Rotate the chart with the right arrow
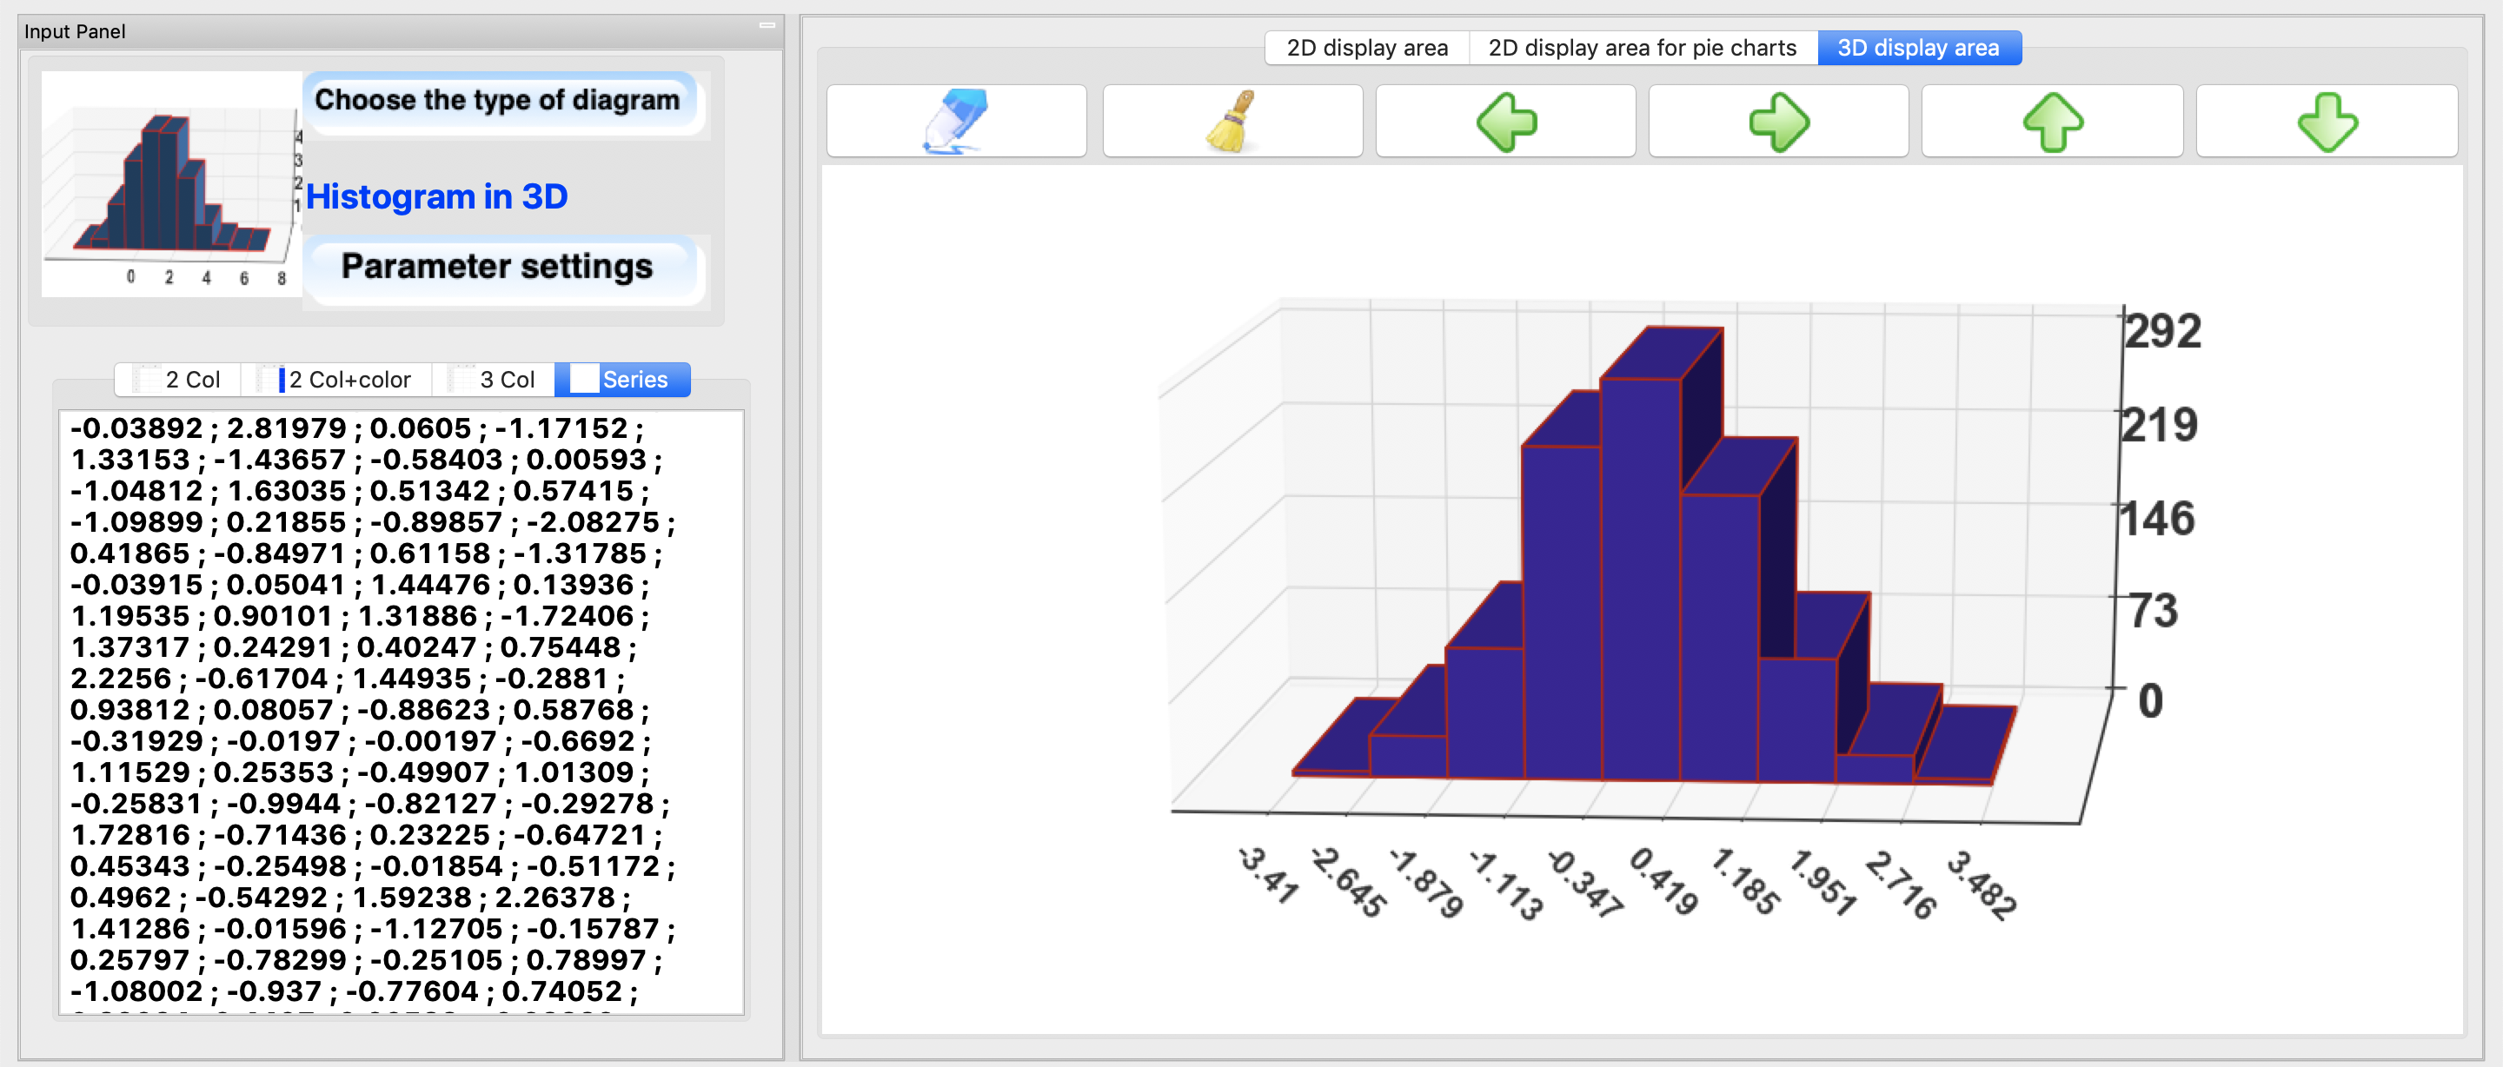 (1778, 121)
